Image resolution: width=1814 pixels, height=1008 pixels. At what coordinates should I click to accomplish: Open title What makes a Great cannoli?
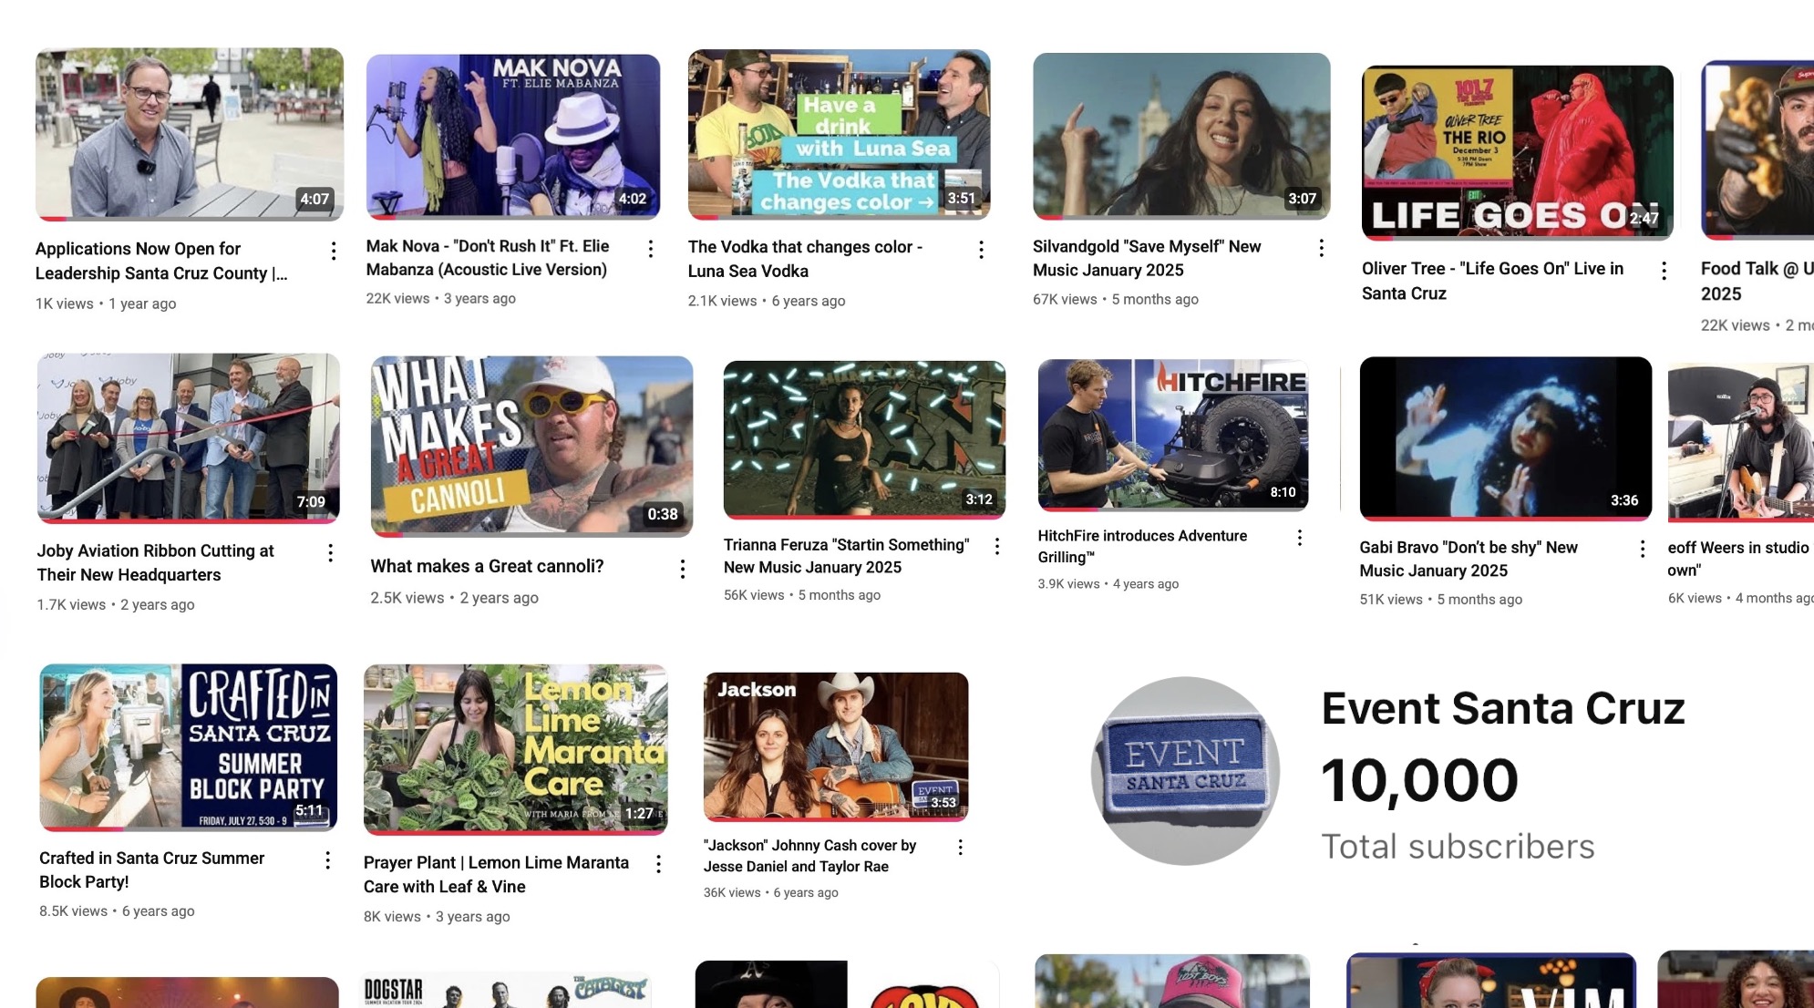(x=487, y=566)
